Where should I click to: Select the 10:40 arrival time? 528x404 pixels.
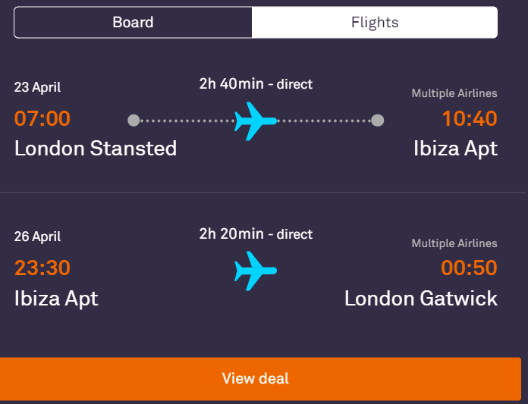(470, 118)
